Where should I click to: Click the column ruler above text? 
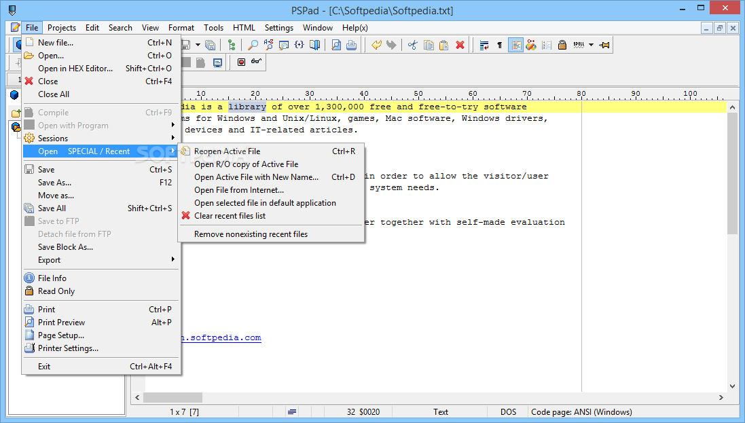coord(454,94)
